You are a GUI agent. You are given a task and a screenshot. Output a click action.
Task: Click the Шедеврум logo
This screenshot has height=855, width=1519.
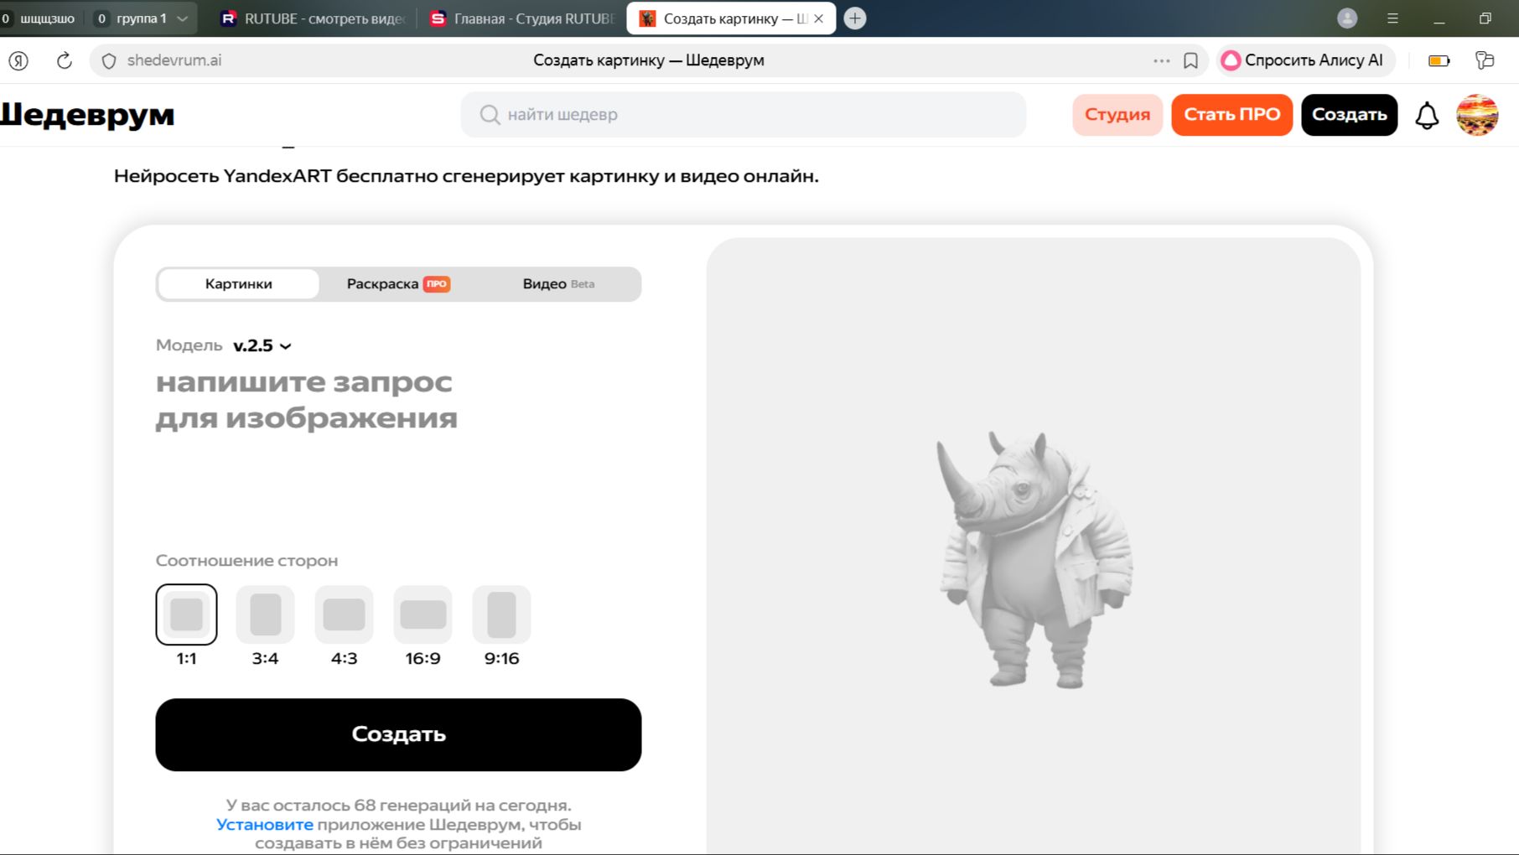tap(87, 115)
